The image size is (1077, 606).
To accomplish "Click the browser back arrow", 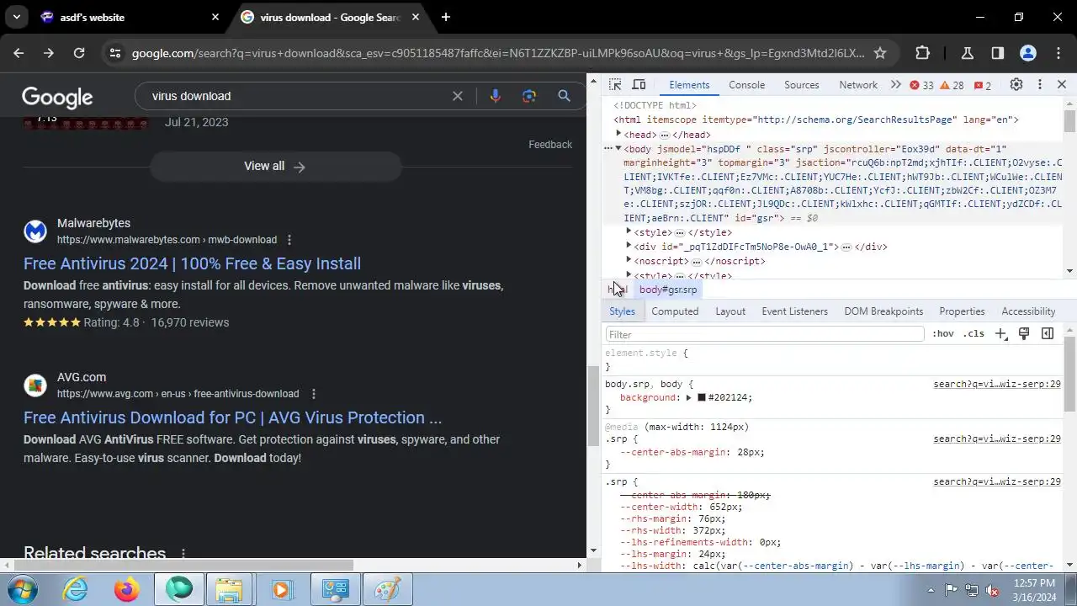I will pos(19,53).
